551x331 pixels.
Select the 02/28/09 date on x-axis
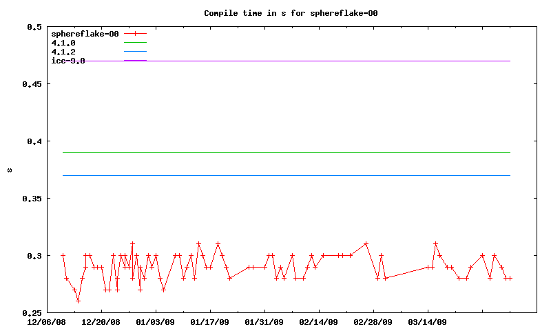pyautogui.click(x=373, y=322)
